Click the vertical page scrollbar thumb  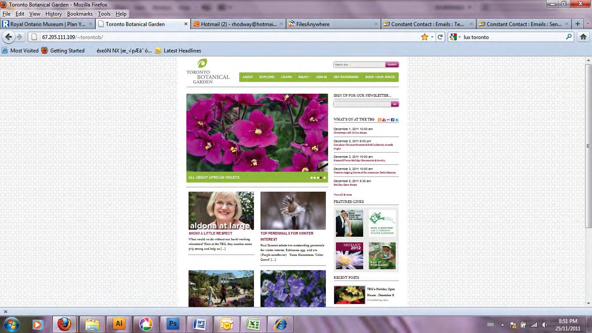click(588, 146)
